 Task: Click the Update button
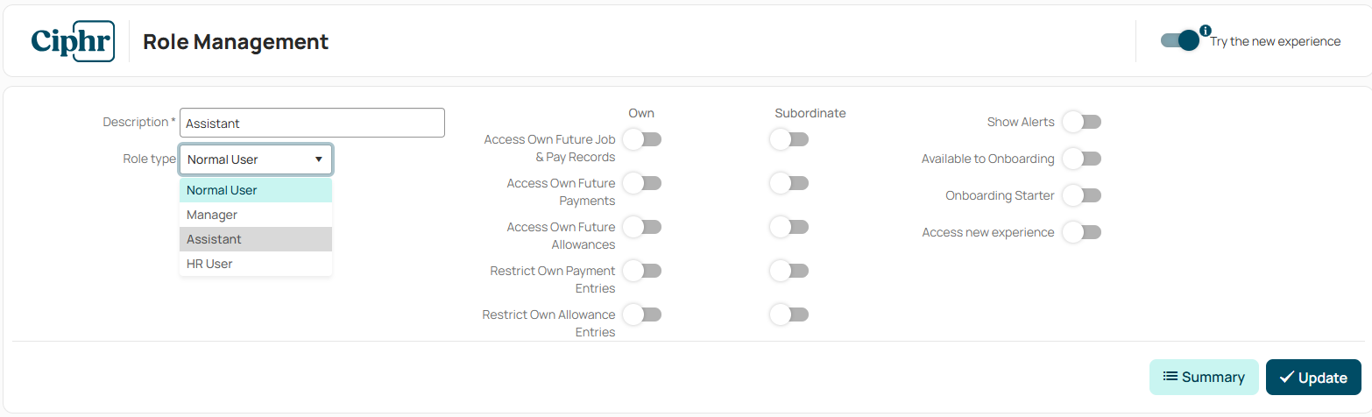click(x=1313, y=377)
